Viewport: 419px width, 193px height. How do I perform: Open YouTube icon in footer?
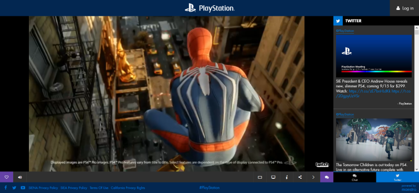[x=23, y=188]
